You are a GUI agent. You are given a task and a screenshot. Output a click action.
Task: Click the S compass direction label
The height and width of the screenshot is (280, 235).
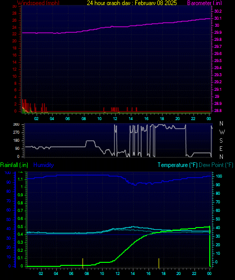point(221,141)
